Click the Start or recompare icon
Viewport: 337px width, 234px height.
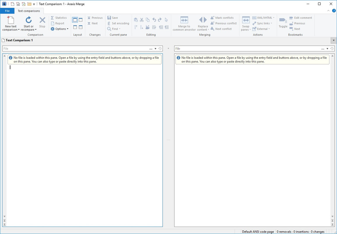29,20
